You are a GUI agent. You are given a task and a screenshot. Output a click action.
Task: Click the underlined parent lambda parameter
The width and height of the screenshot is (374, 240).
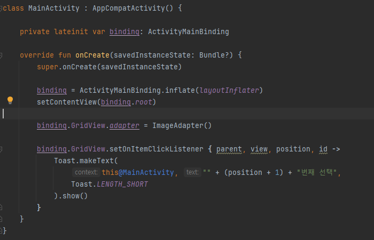click(229, 149)
